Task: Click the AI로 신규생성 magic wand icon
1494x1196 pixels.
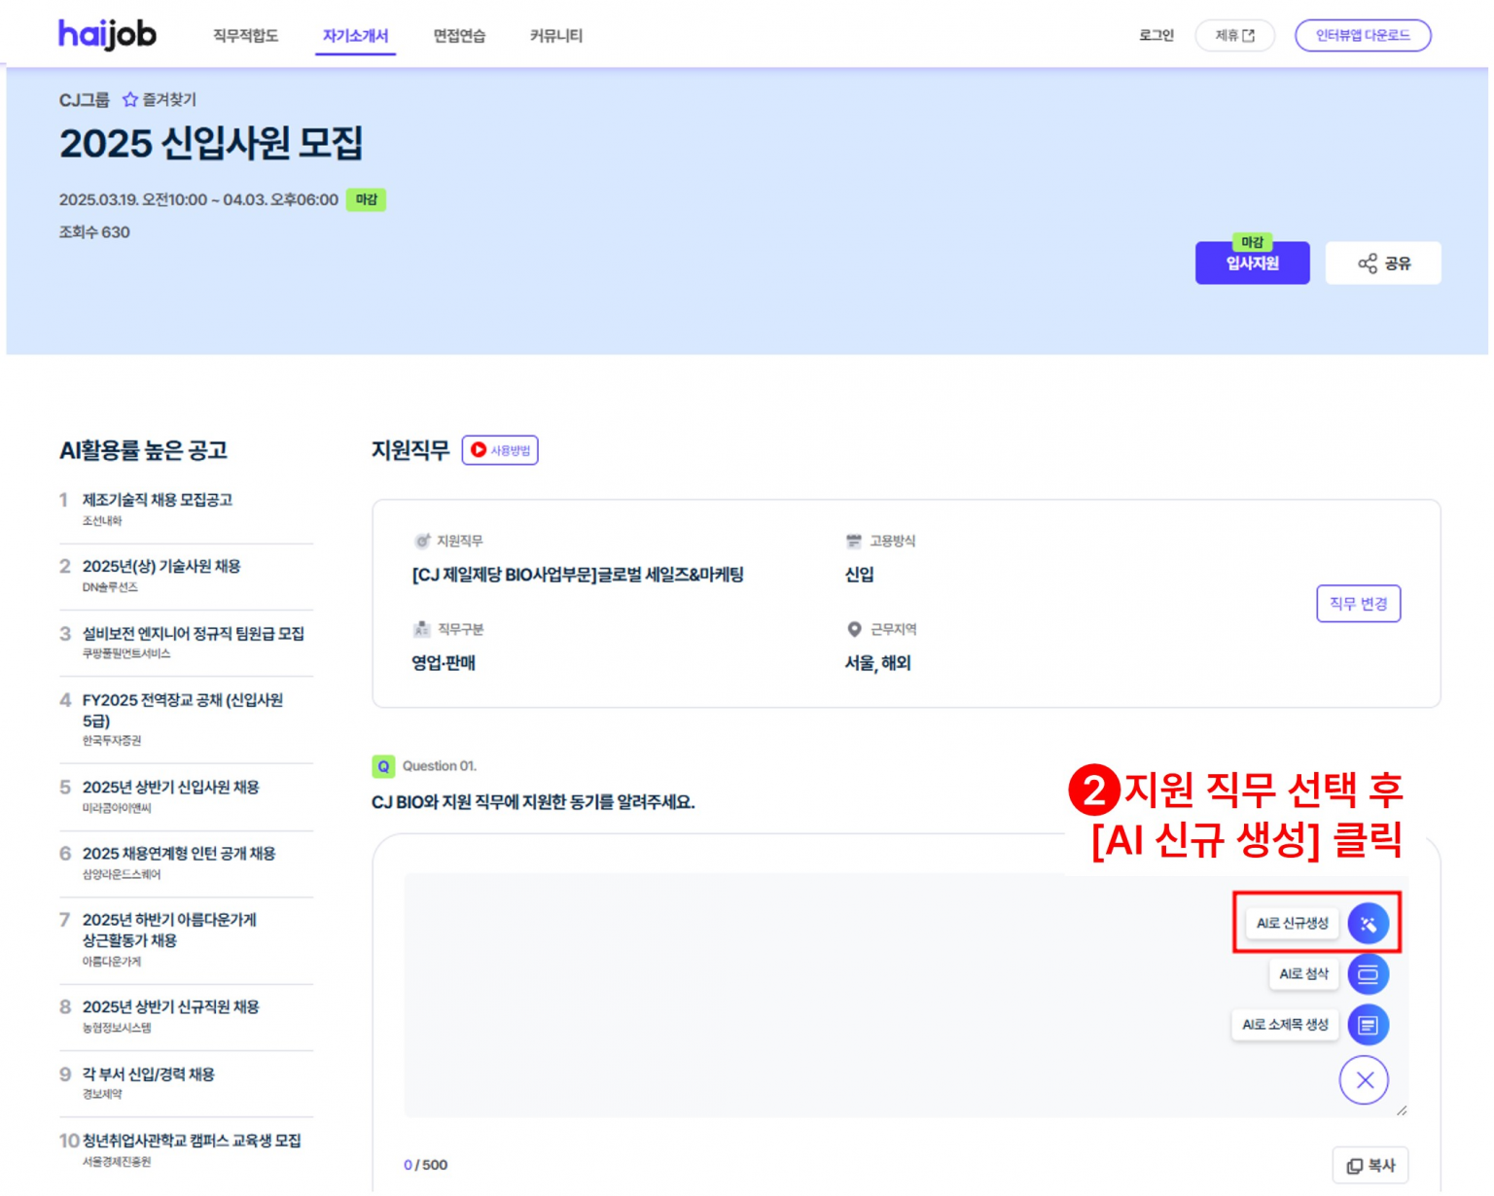Action: pos(1368,923)
